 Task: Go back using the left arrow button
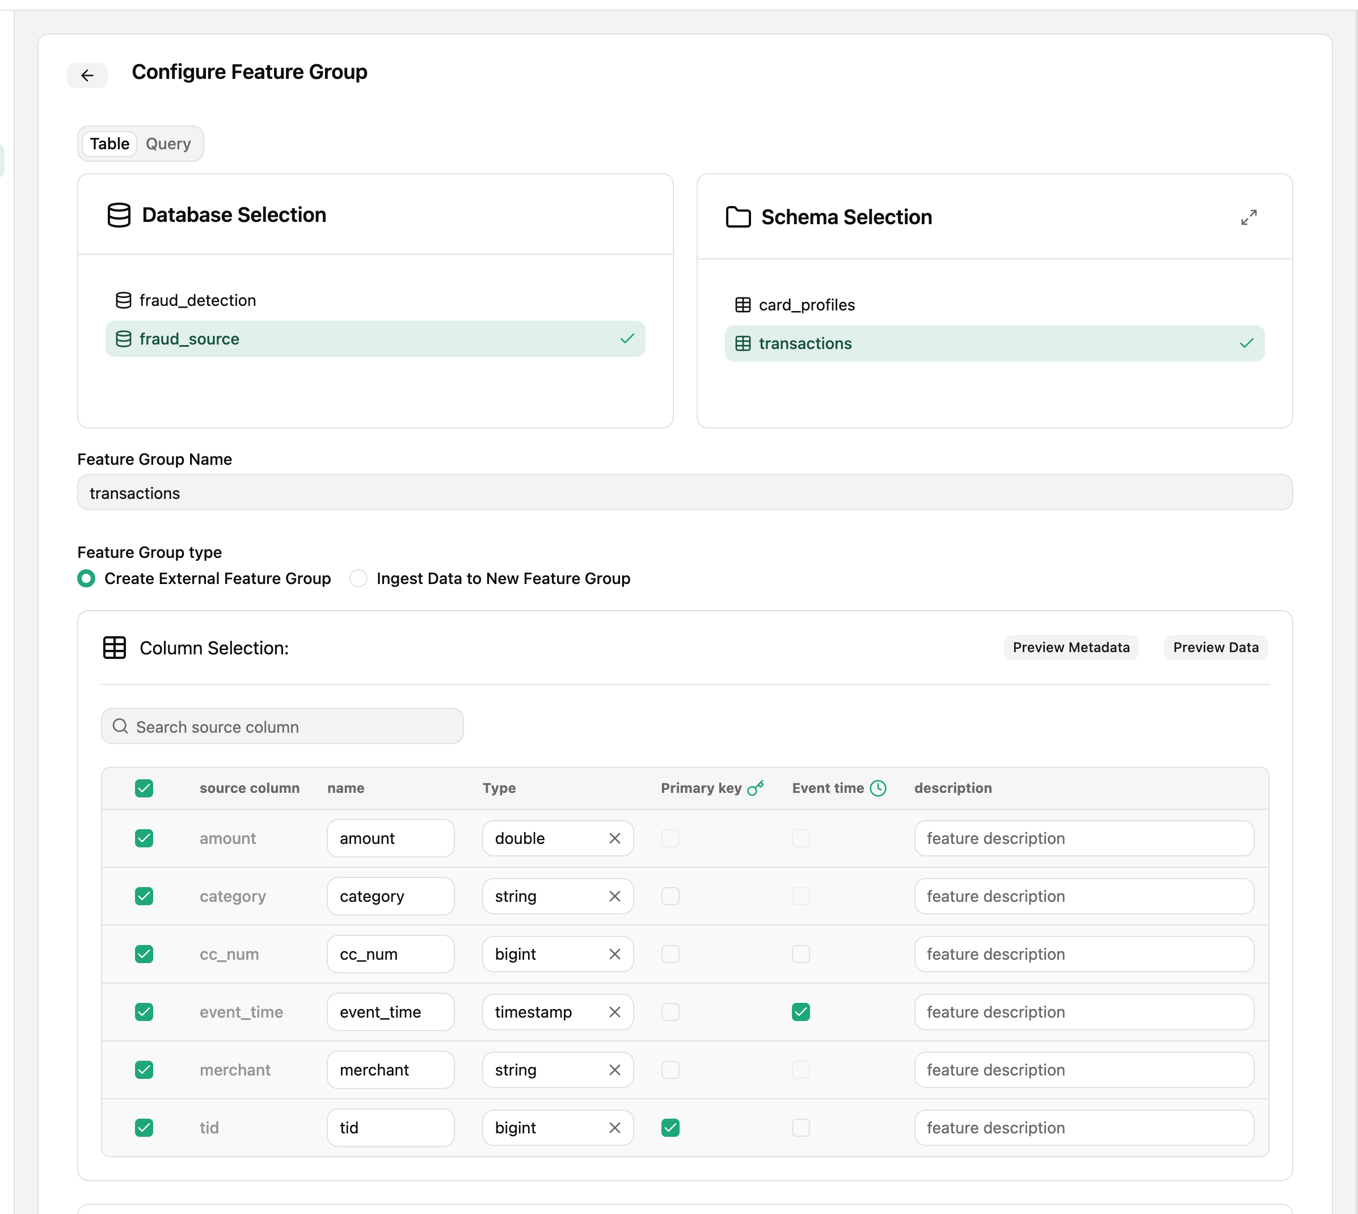87,75
